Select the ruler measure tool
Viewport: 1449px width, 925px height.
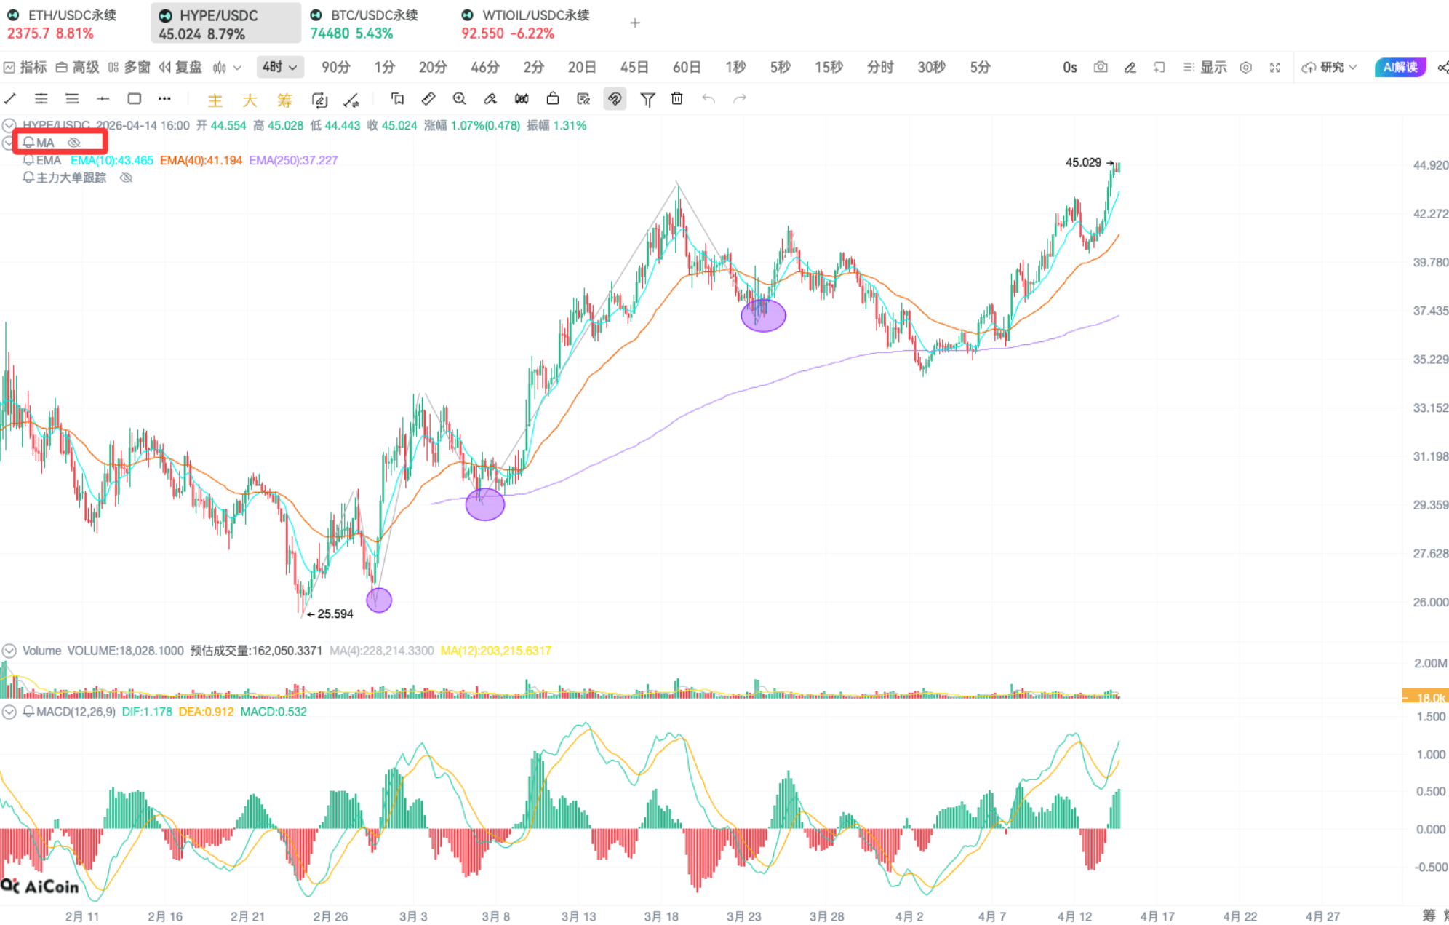click(428, 99)
